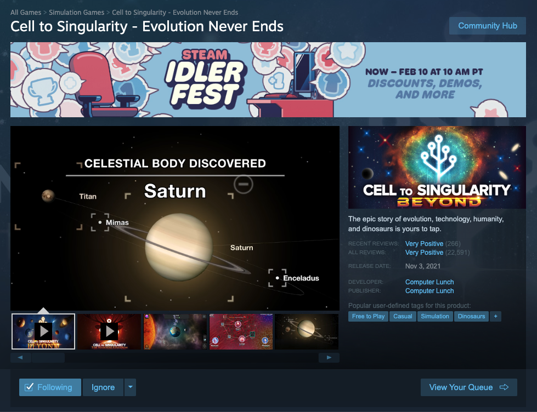Toggle the Following checkbox button
This screenshot has height=412, width=537.
(50, 387)
